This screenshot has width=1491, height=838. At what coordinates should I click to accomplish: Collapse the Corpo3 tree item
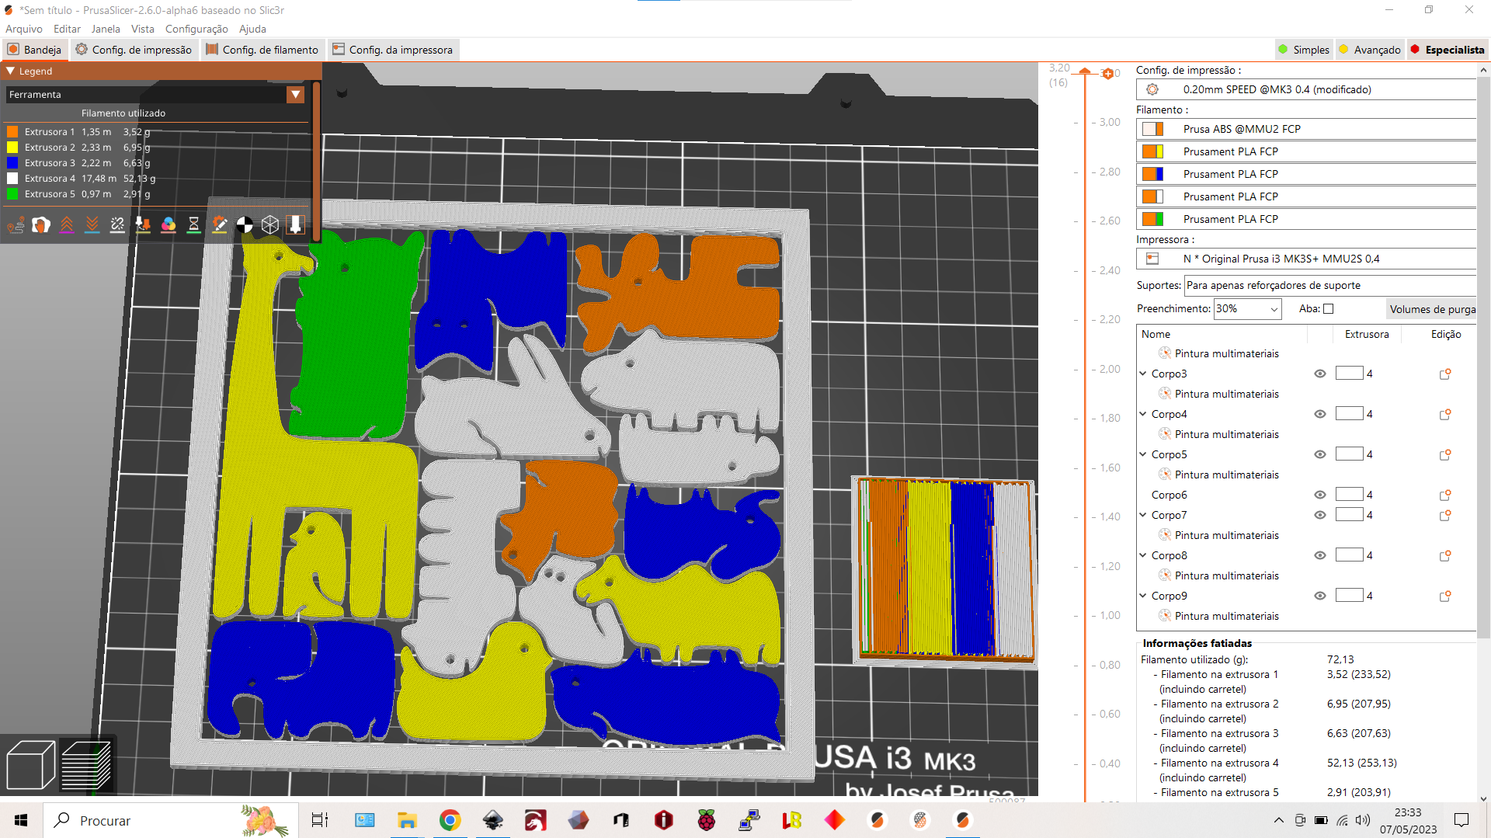pos(1143,374)
